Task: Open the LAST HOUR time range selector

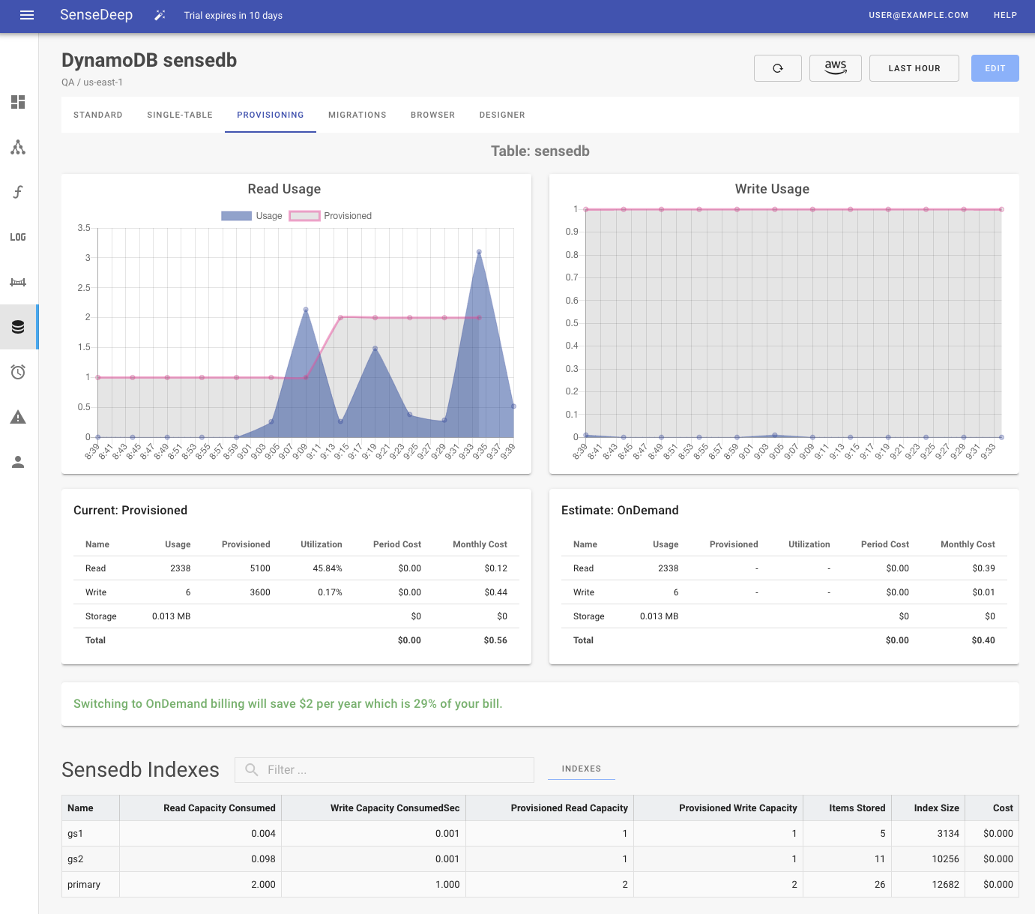Action: tap(914, 67)
